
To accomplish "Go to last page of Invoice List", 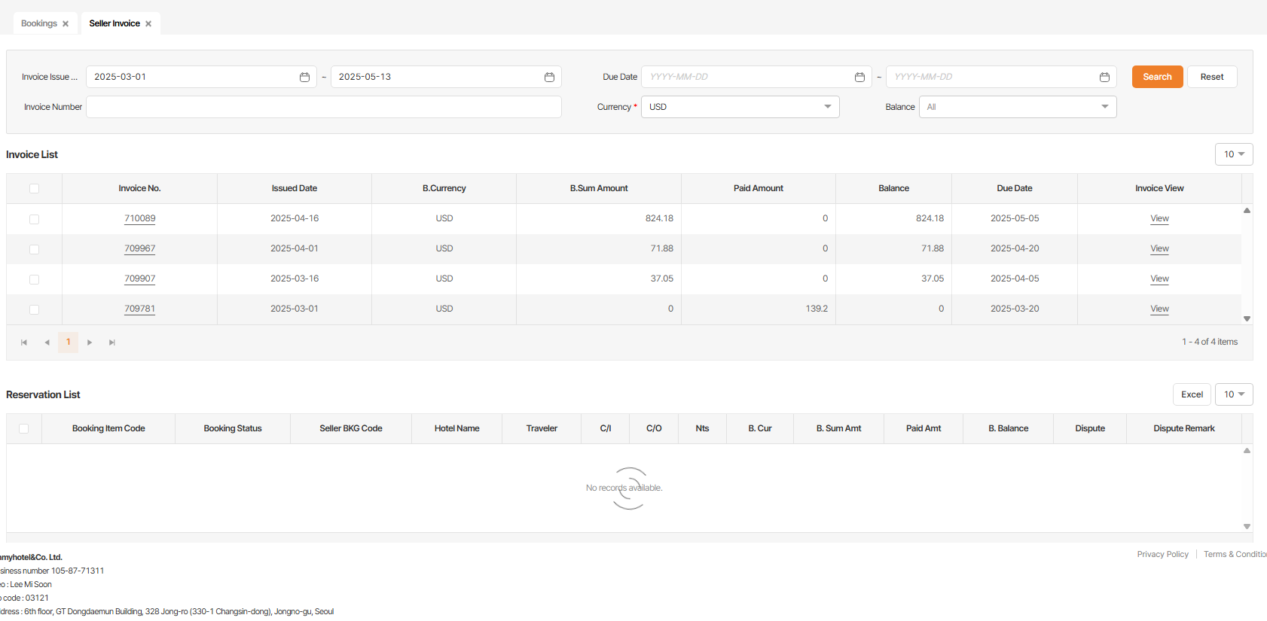I will (x=112, y=342).
